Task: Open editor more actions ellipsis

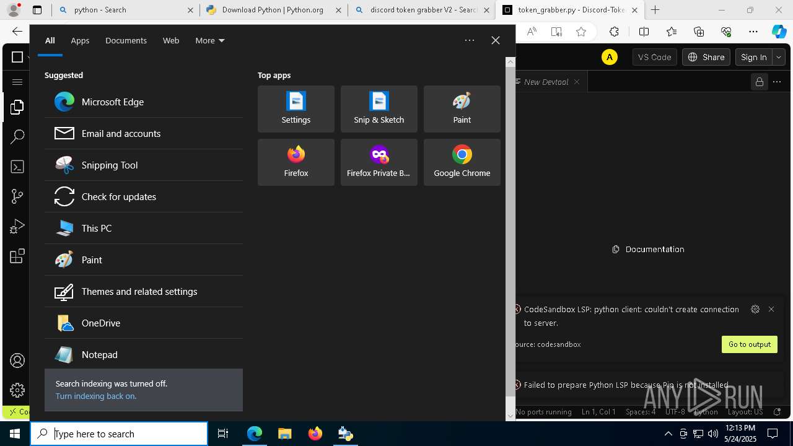Action: pyautogui.click(x=777, y=82)
